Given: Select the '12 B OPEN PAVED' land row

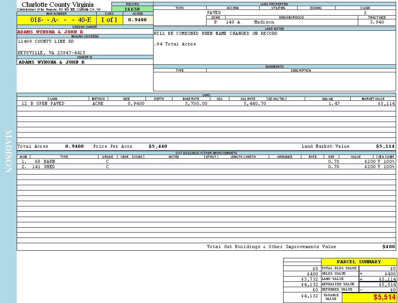Looking at the screenshot, I should click(x=43, y=103).
